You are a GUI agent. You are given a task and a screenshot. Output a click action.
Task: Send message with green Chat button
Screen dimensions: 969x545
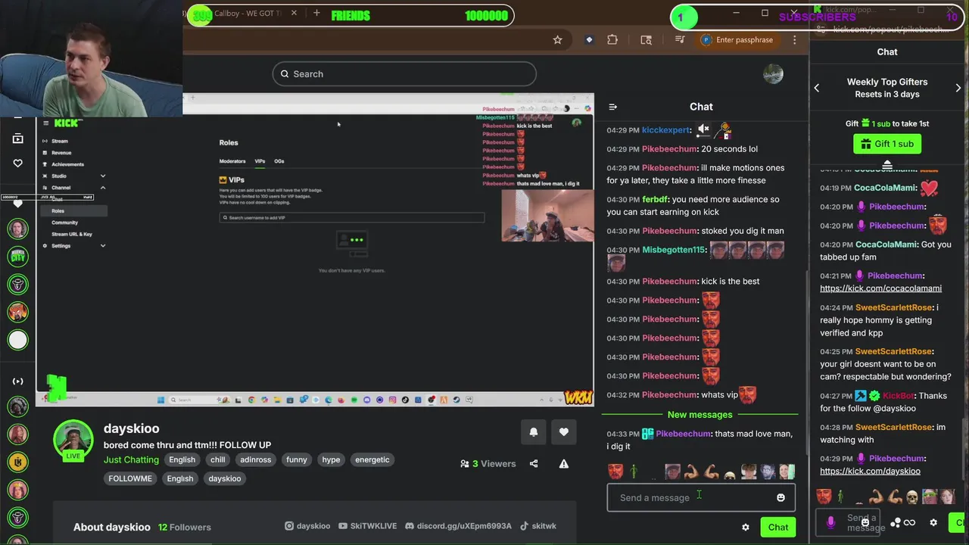(x=778, y=528)
